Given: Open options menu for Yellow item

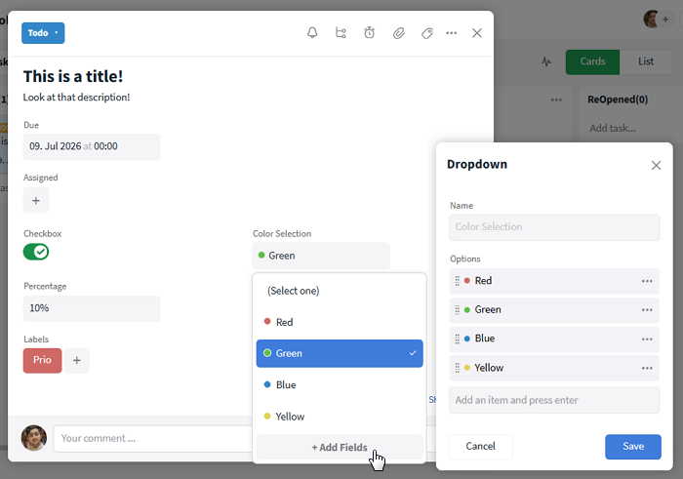Looking at the screenshot, I should [646, 368].
